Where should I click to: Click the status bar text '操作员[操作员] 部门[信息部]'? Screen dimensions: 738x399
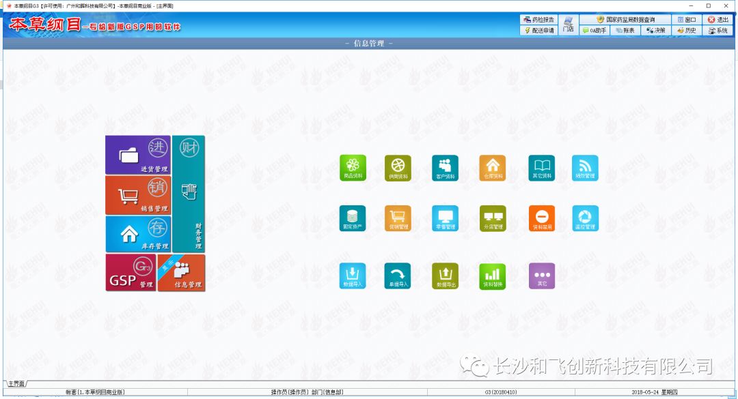307,392
